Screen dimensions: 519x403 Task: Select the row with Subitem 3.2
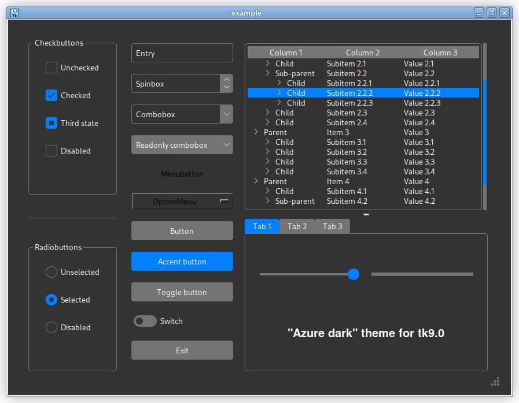click(x=363, y=152)
